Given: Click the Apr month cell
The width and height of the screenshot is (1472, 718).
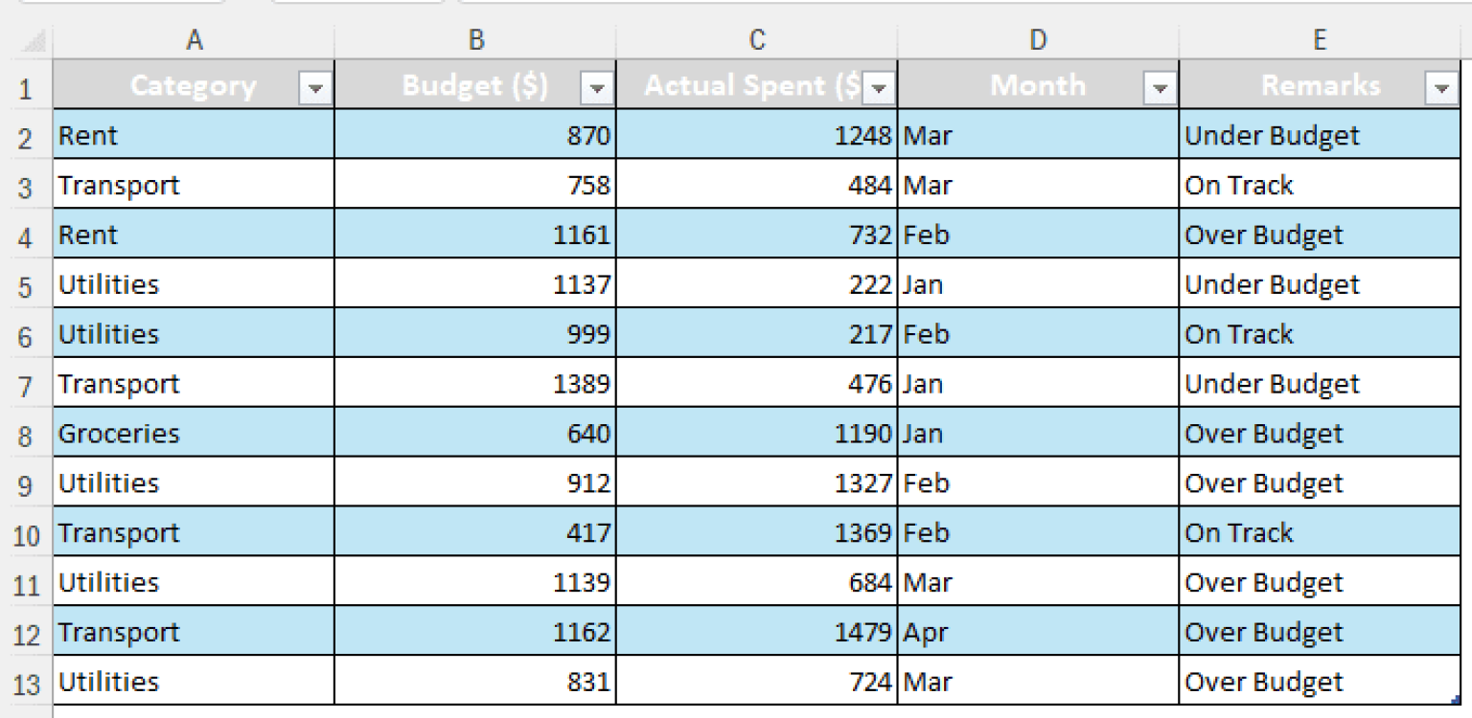Looking at the screenshot, I should point(930,632).
